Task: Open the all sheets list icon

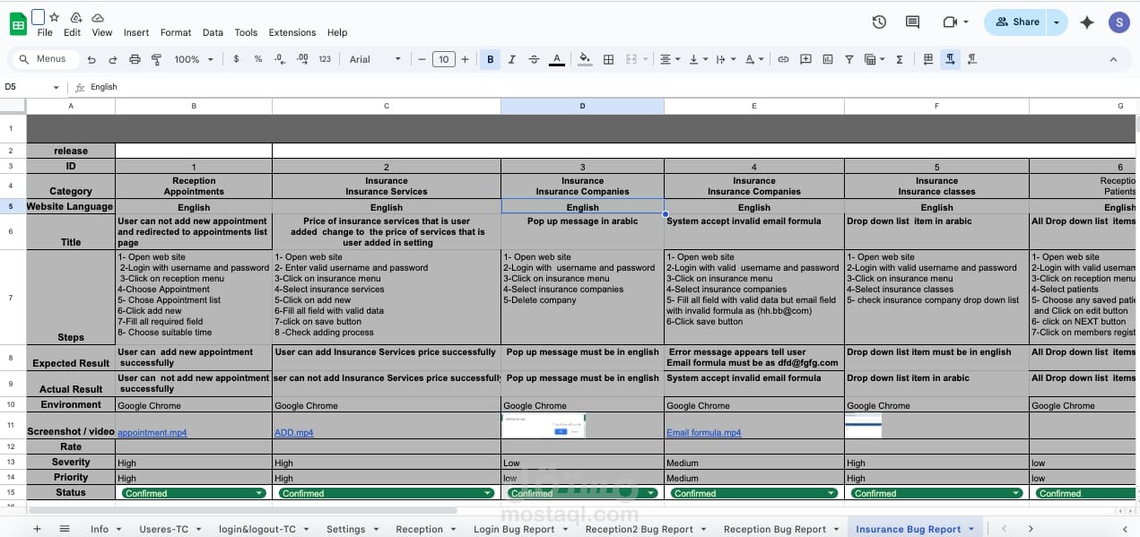Action: coord(65,529)
